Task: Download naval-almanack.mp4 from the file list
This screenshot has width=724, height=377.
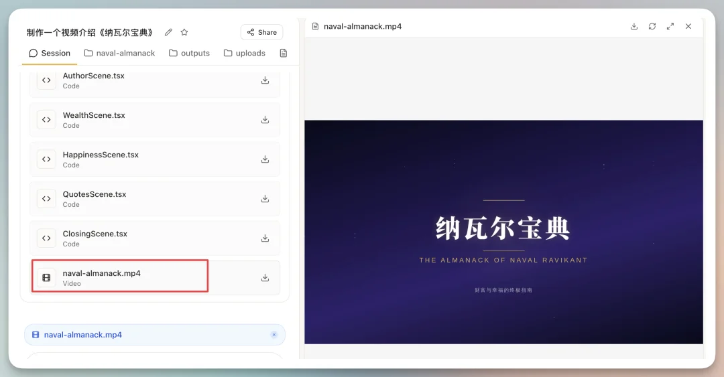Action: [x=265, y=278]
